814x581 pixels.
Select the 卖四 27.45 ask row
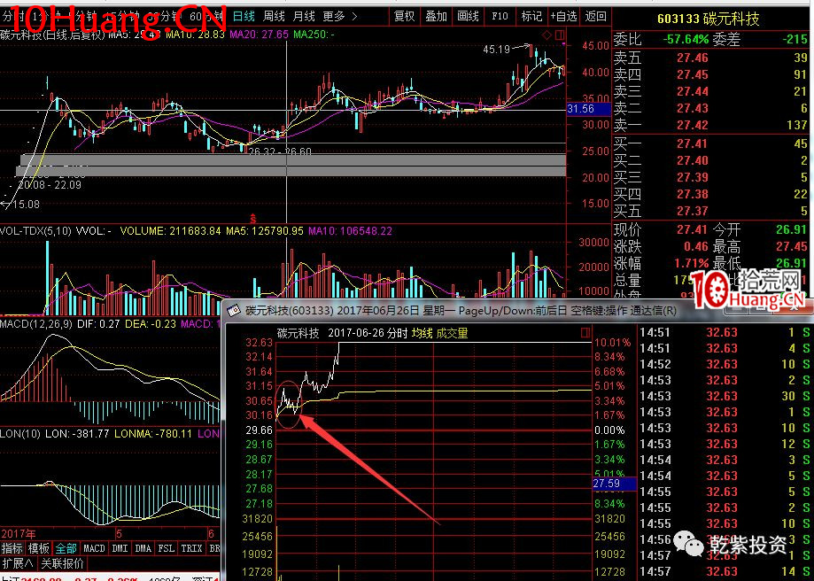(x=710, y=74)
